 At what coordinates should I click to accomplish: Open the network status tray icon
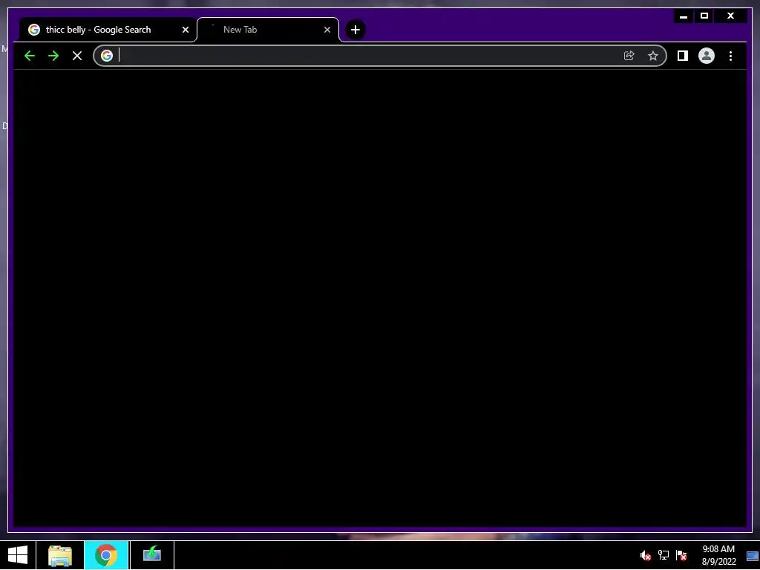[x=663, y=555]
